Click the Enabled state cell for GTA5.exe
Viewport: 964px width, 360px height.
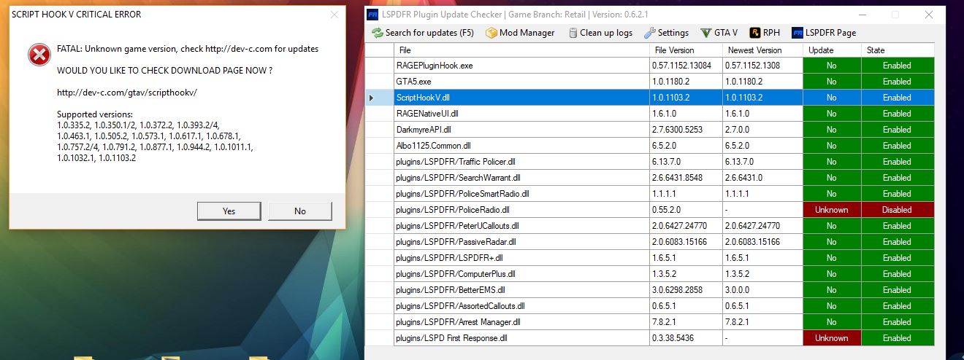(x=898, y=82)
